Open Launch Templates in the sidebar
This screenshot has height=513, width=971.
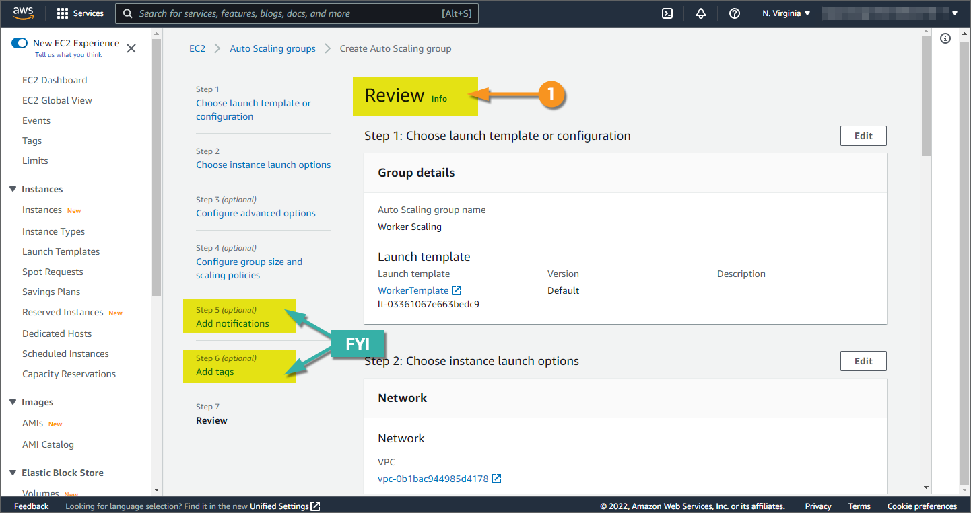coord(61,251)
